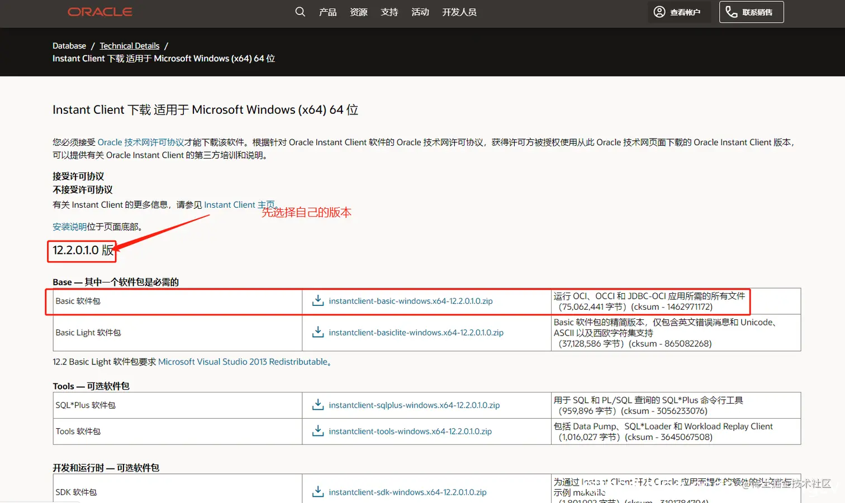845x503 pixels.
Task: Select 不接受许可协议 option
Action: (83, 190)
